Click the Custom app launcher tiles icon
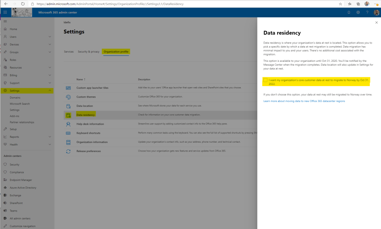Image resolution: width=381 pixels, height=229 pixels. (x=68, y=88)
